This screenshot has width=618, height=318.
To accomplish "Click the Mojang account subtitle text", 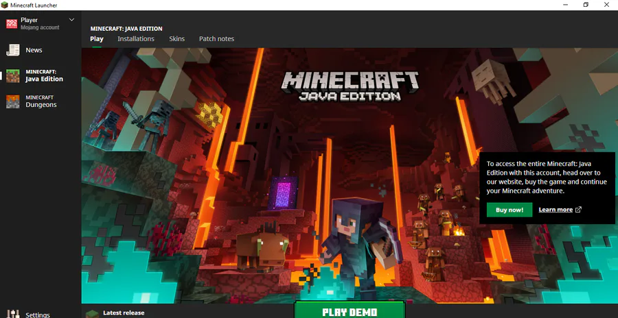I will pos(40,27).
